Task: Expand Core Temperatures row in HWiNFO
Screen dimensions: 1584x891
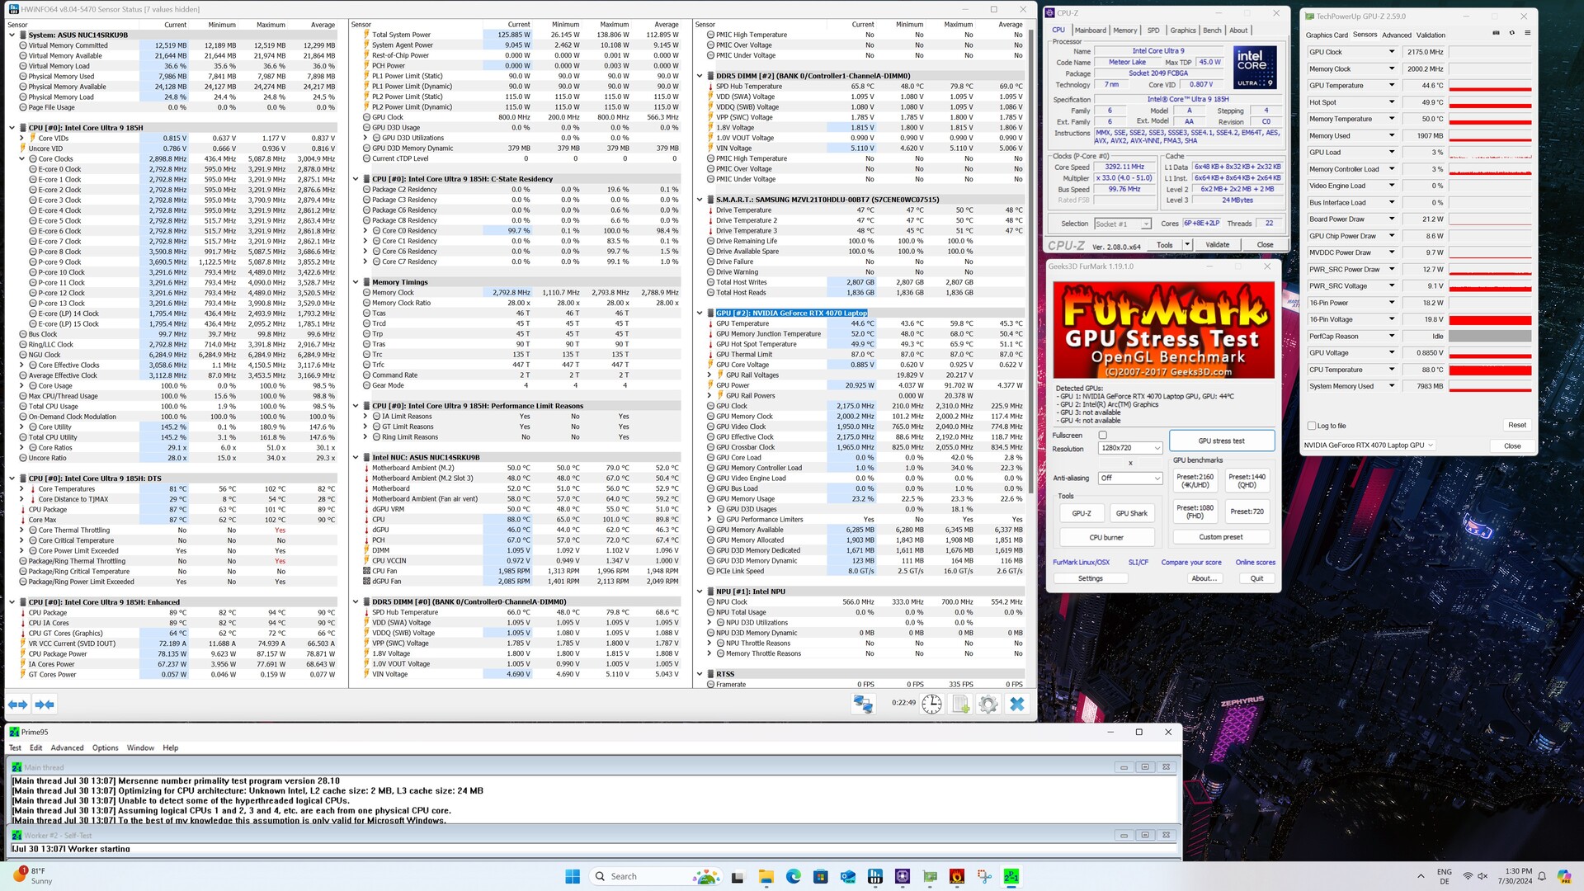Action: 22,488
